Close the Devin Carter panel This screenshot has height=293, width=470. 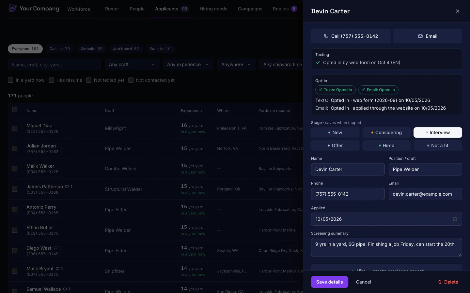click(458, 11)
